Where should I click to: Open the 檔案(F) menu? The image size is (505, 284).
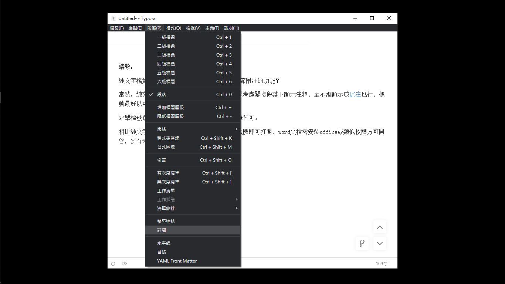117,28
